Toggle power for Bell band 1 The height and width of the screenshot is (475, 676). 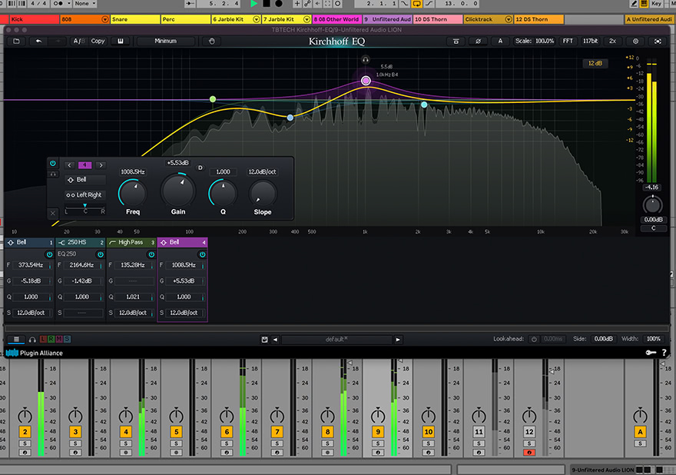tap(50, 254)
